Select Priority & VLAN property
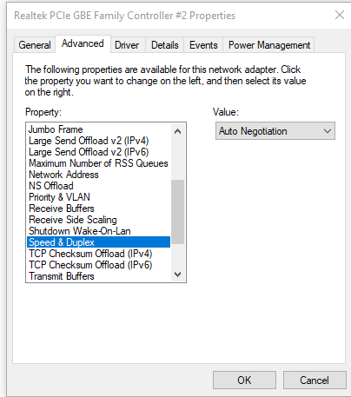 pos(98,197)
